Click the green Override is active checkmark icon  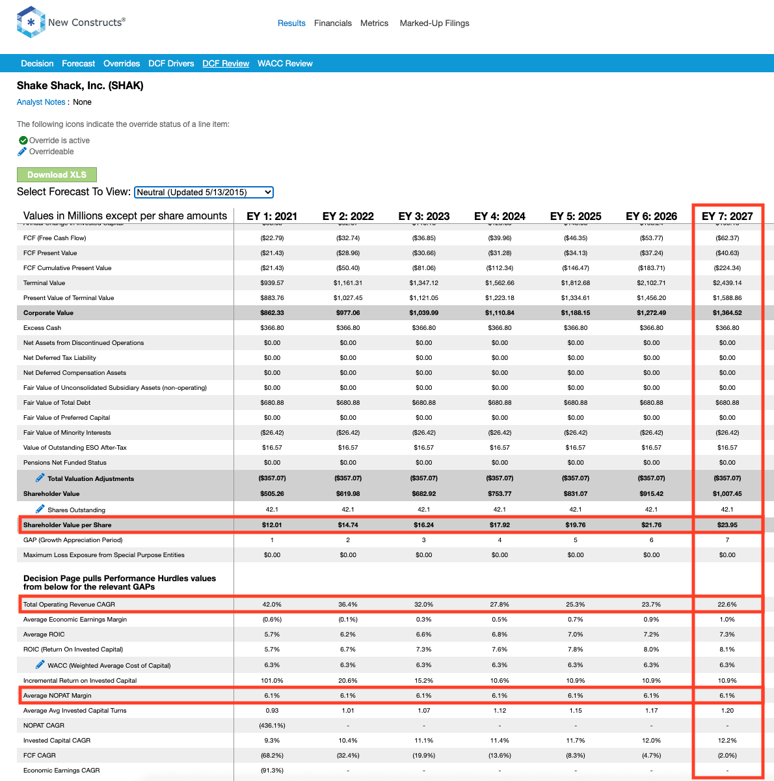pos(23,141)
